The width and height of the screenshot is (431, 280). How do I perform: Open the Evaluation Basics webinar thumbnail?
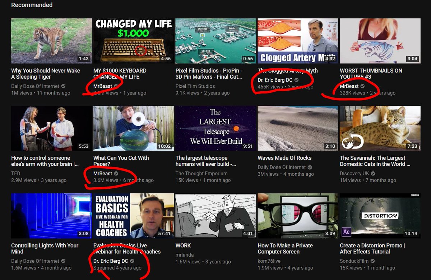133,216
